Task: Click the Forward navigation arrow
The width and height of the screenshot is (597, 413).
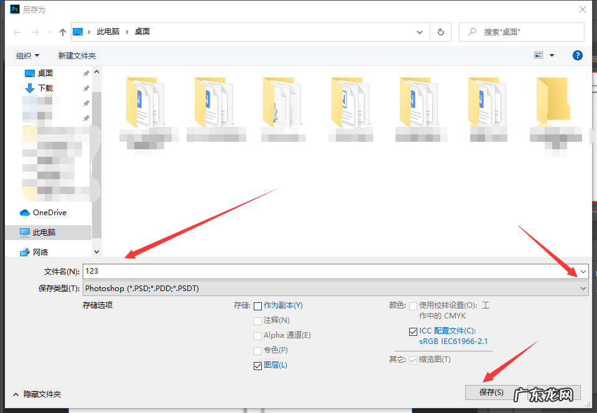Action: tap(35, 32)
